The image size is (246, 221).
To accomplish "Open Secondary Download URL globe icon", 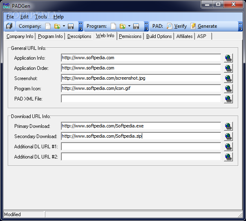I will tap(228, 136).
